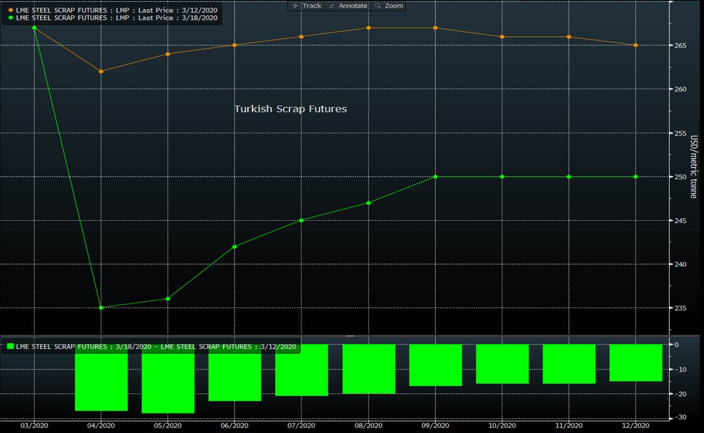704x433 pixels.
Task: Click the green 3/18/2020 legend dot
Action: pyautogui.click(x=11, y=18)
